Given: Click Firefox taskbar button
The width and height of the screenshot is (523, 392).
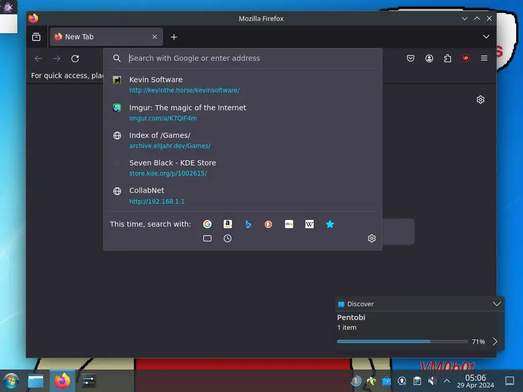Looking at the screenshot, I should tap(62, 381).
